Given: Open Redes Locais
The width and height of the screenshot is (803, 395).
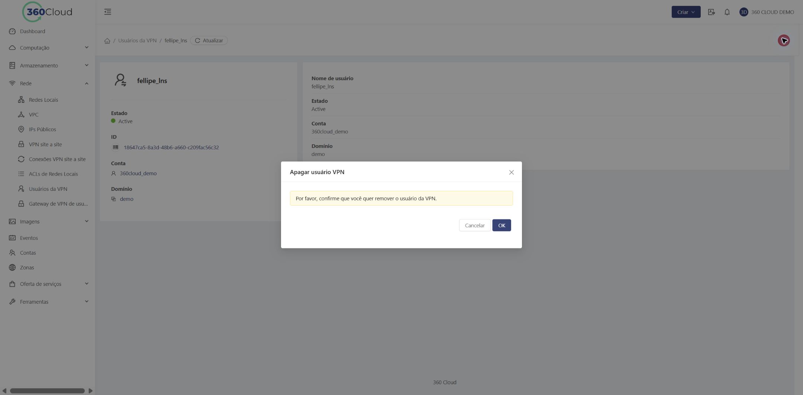Looking at the screenshot, I should tap(48, 99).
